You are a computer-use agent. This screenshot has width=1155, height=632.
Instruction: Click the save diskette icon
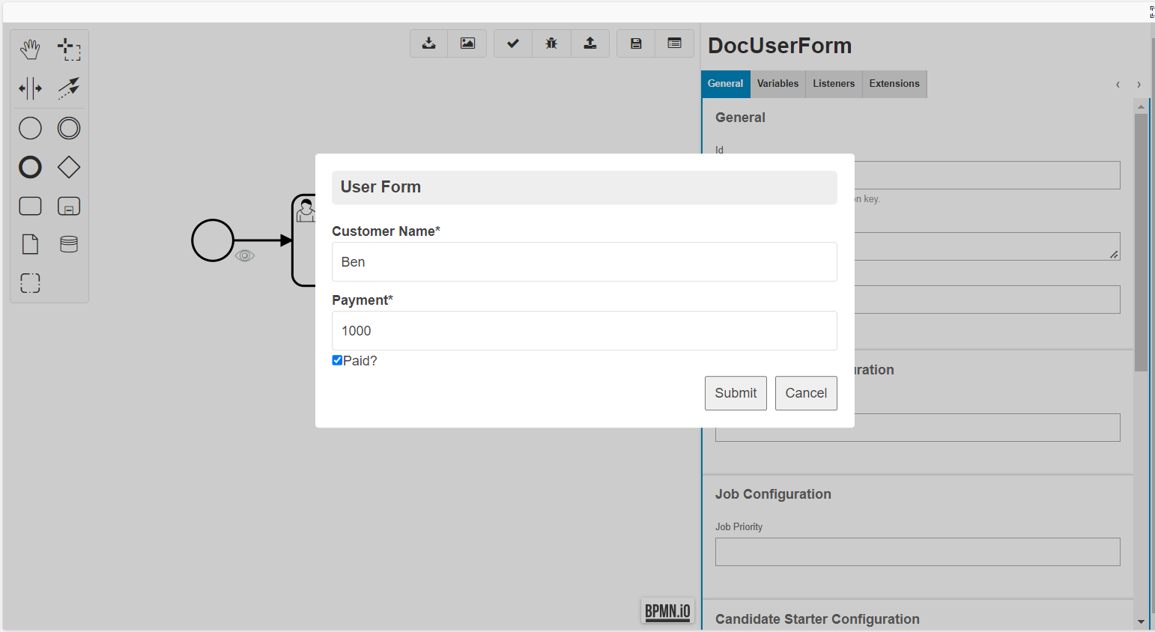coord(636,43)
